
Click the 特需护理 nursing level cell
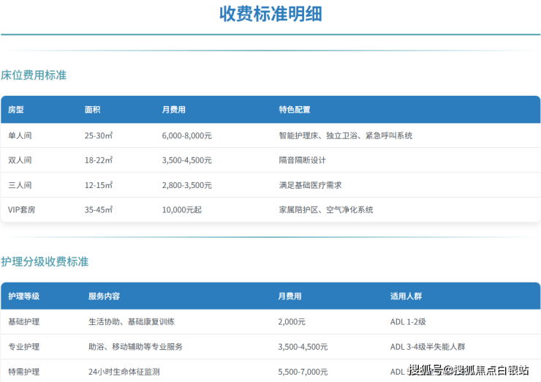(23, 372)
